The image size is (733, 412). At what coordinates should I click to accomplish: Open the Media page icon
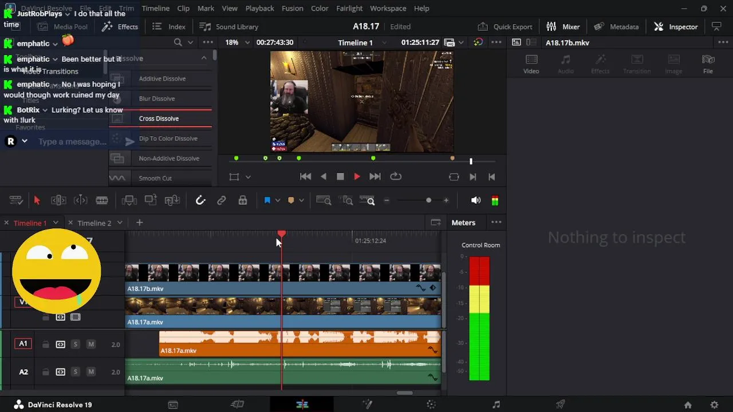click(x=173, y=405)
